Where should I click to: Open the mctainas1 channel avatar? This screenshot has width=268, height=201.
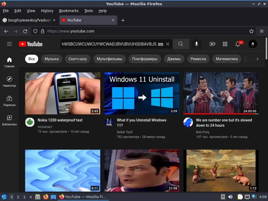30,122
